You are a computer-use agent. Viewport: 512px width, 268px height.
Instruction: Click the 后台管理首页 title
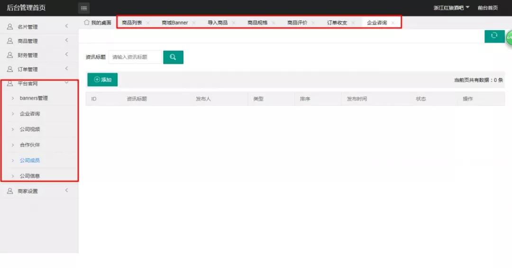[x=26, y=8]
